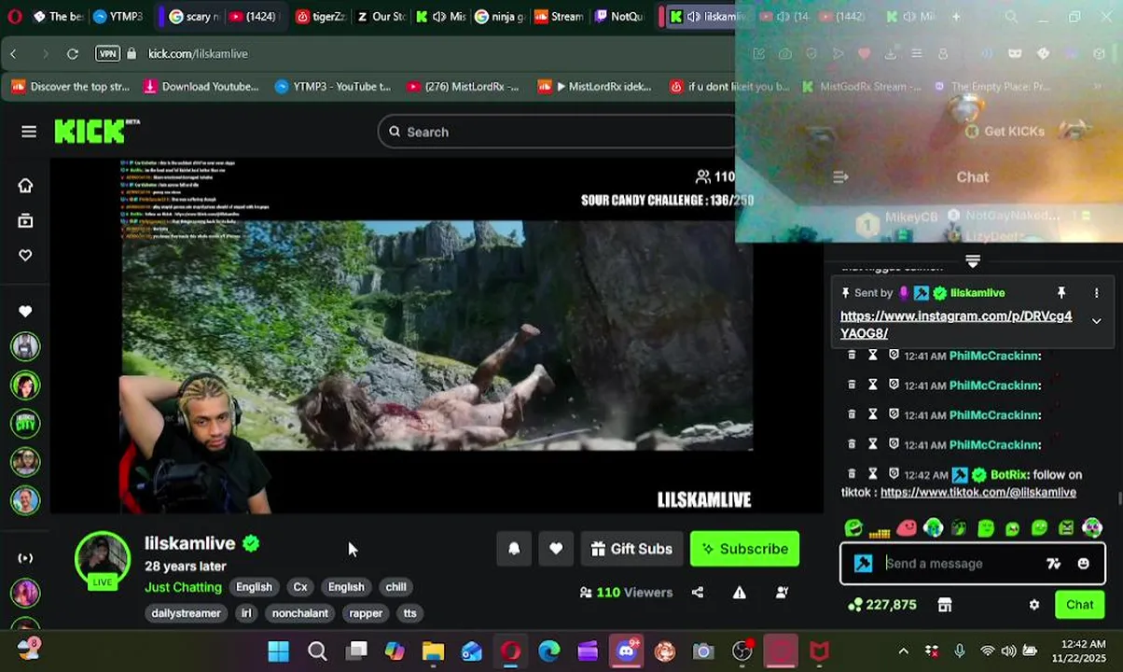Open File Explorer from taskbar
This screenshot has height=672, width=1123.
pos(433,651)
